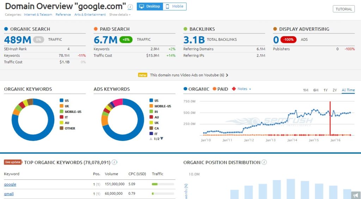Viewport: 361px width, 199px height.
Task: Open the Reference category link
Action: (x=63, y=14)
